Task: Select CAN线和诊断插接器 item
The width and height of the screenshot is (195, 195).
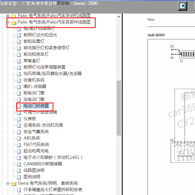Action: [43, 164]
